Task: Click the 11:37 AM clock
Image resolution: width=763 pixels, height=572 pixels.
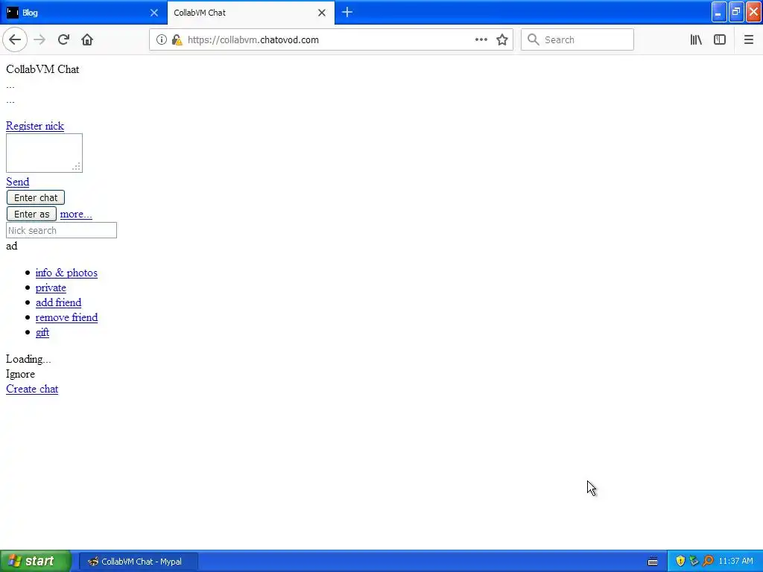Action: tap(735, 562)
